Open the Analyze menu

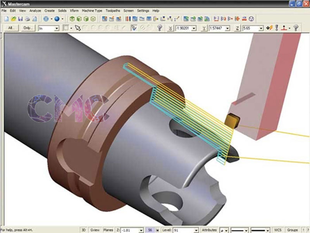pos(35,11)
